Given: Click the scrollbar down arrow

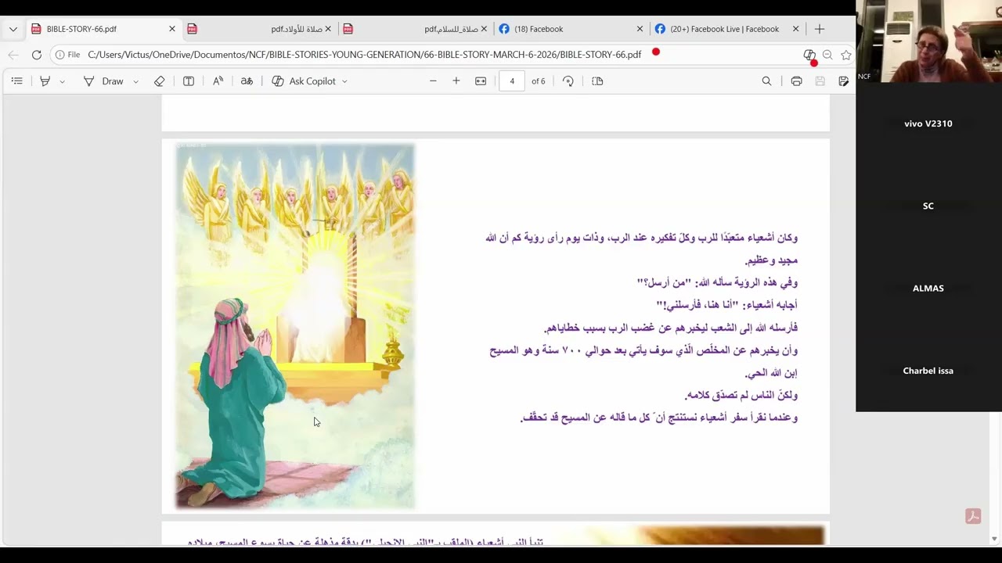Looking at the screenshot, I should pyautogui.click(x=995, y=539).
